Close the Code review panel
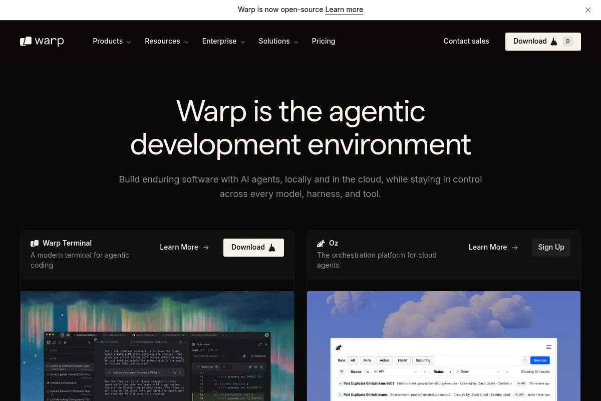Screen dimensions: 601x401 266,344
